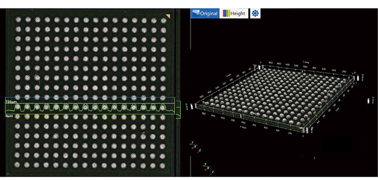Switch to the Original display tab

pos(205,14)
